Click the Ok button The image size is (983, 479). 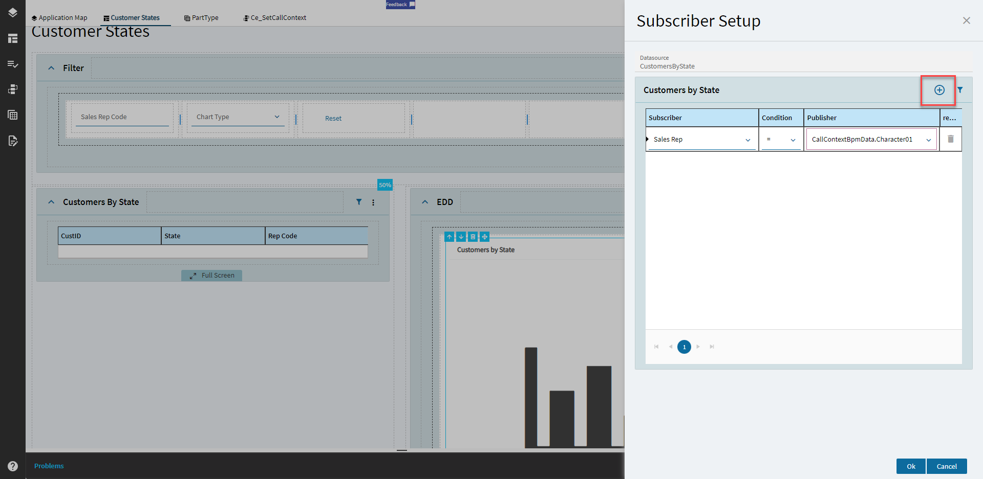point(911,466)
